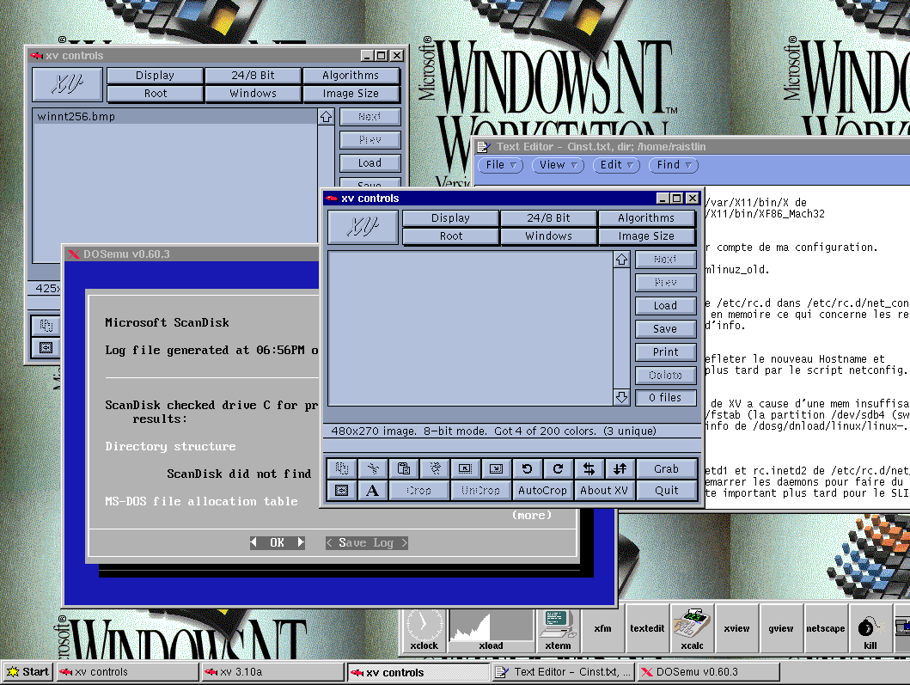Click the textedit launcher button
Viewport: 910px width, 685px height.
click(647, 628)
